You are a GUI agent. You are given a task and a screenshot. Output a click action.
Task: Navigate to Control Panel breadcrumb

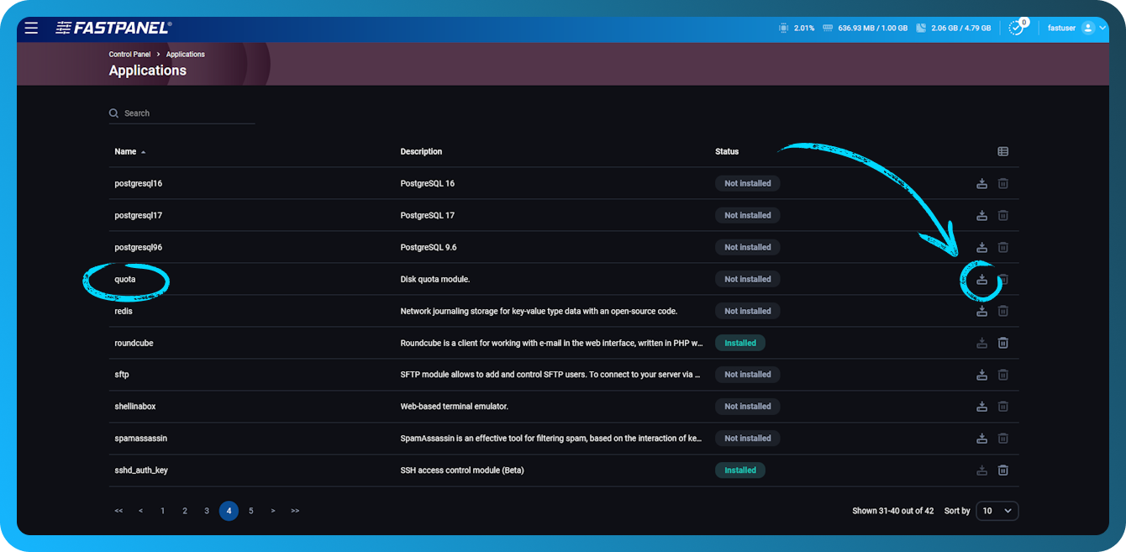point(129,54)
